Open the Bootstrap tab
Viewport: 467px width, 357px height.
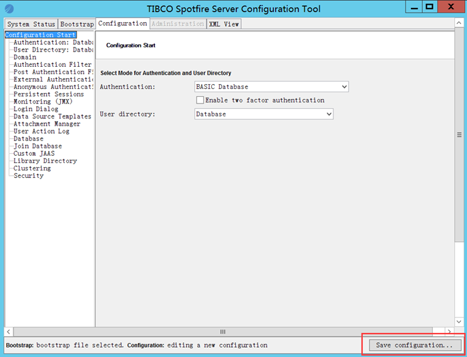click(77, 24)
